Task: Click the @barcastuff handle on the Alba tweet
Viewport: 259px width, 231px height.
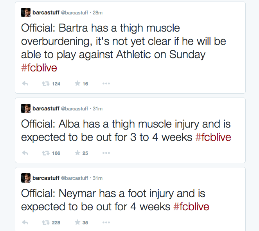Action: point(74,108)
